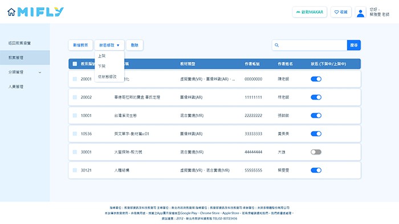The height and width of the screenshot is (224, 399).
Task: Tick the checkbox for lesson 30121
Action: 75,170
